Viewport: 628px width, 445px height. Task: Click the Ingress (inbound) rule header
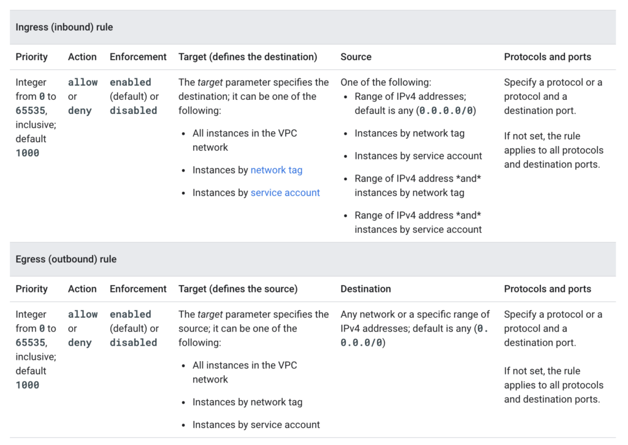(64, 27)
